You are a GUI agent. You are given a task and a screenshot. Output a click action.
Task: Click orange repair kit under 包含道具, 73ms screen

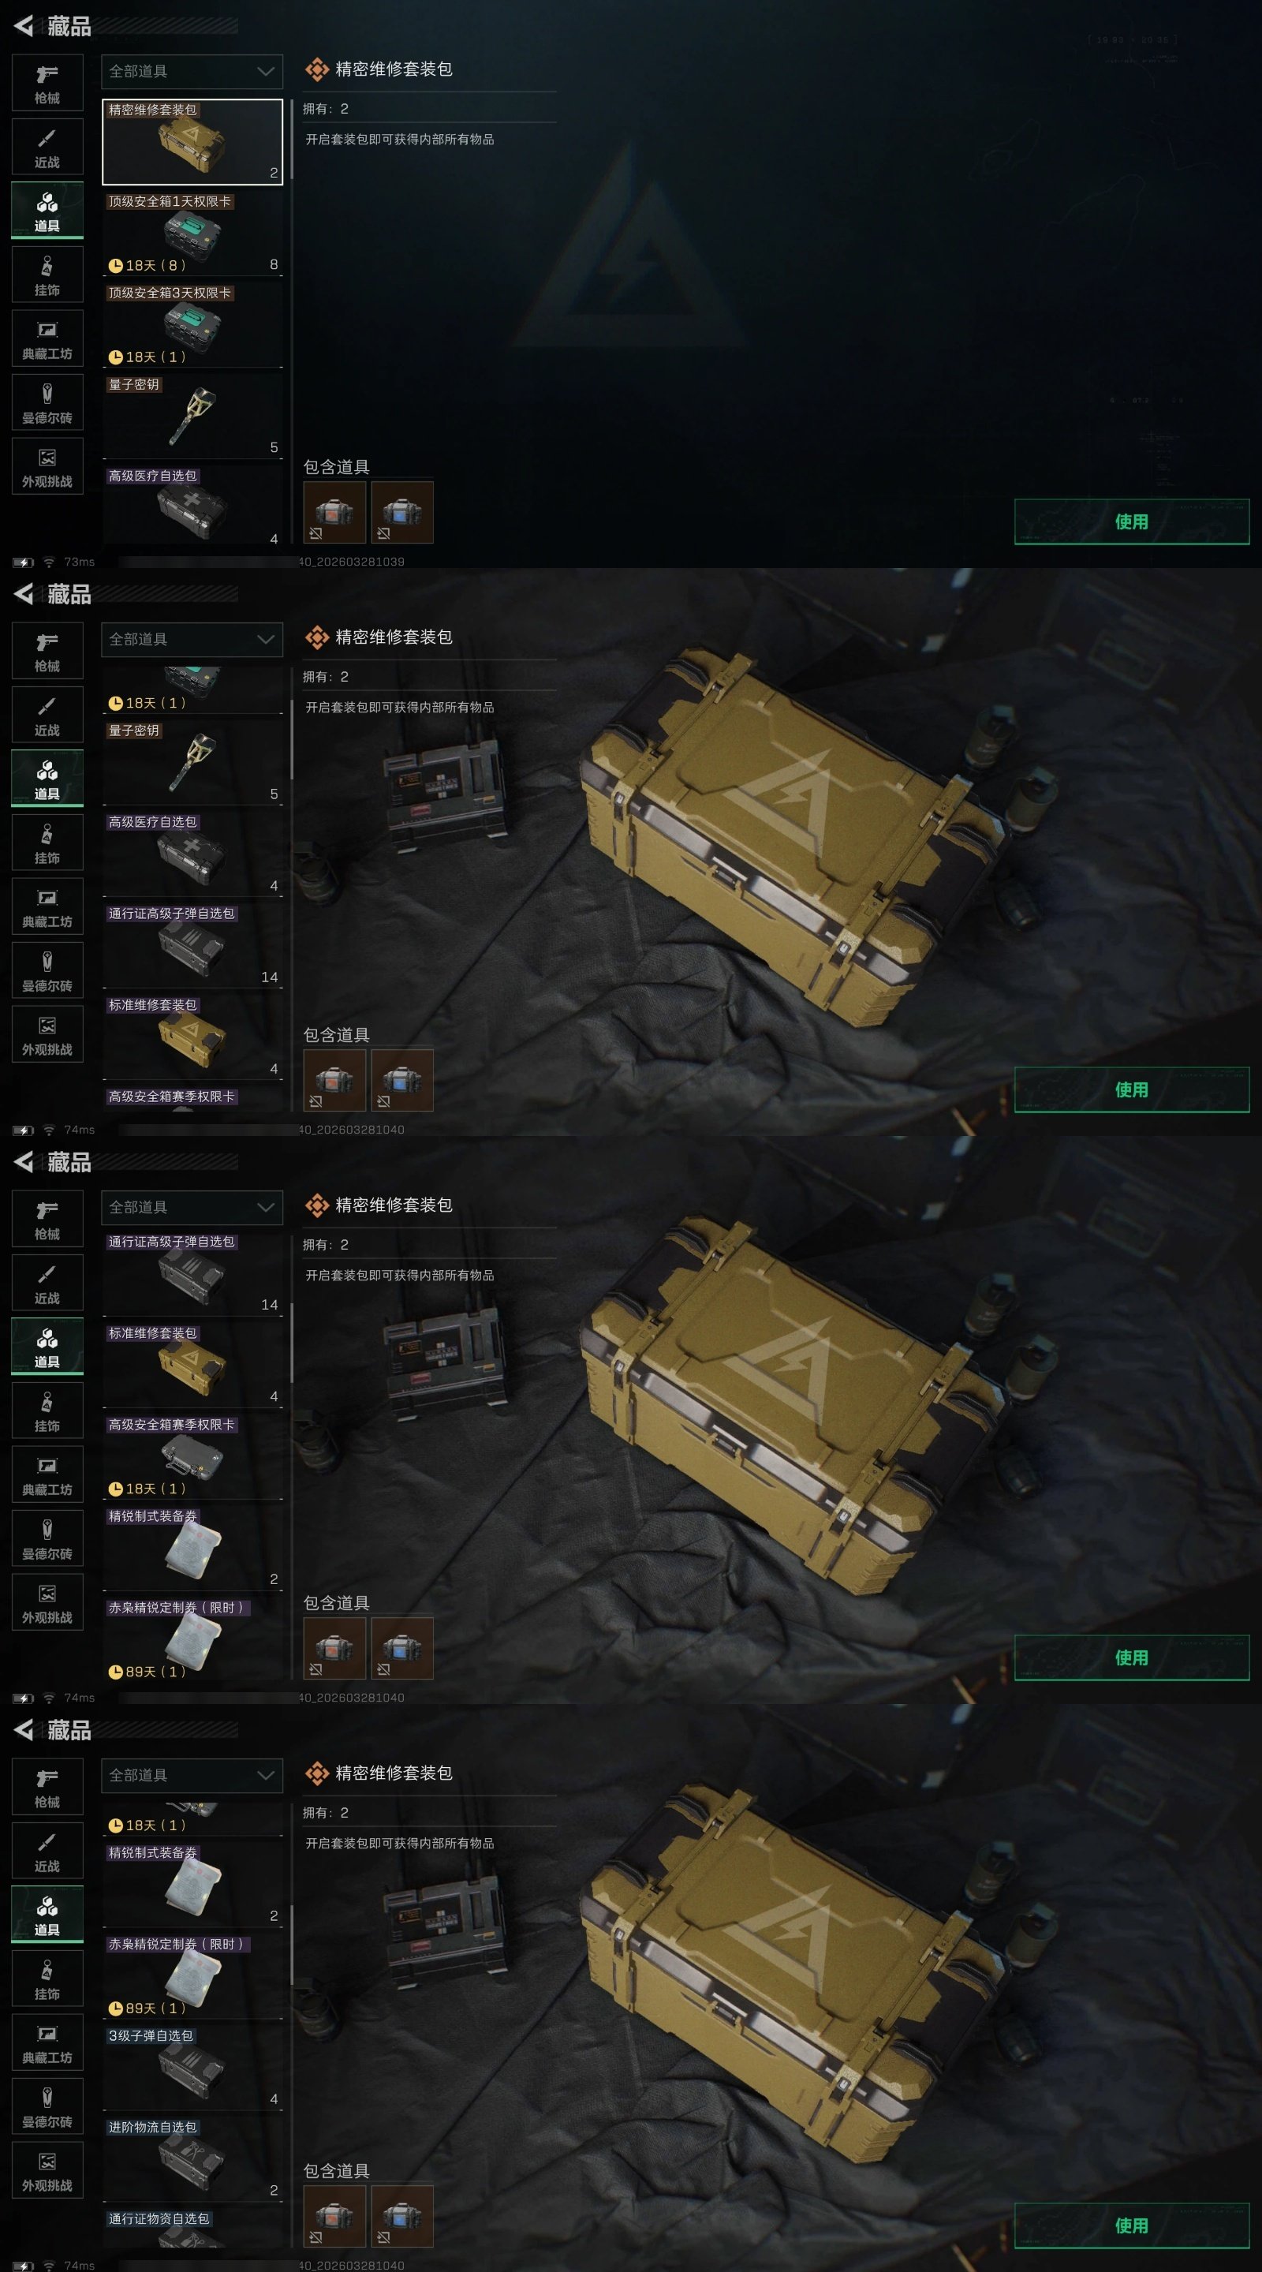coord(334,511)
